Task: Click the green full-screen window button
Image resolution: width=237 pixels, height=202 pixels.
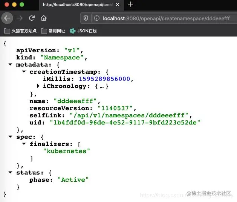Action: (22, 5)
